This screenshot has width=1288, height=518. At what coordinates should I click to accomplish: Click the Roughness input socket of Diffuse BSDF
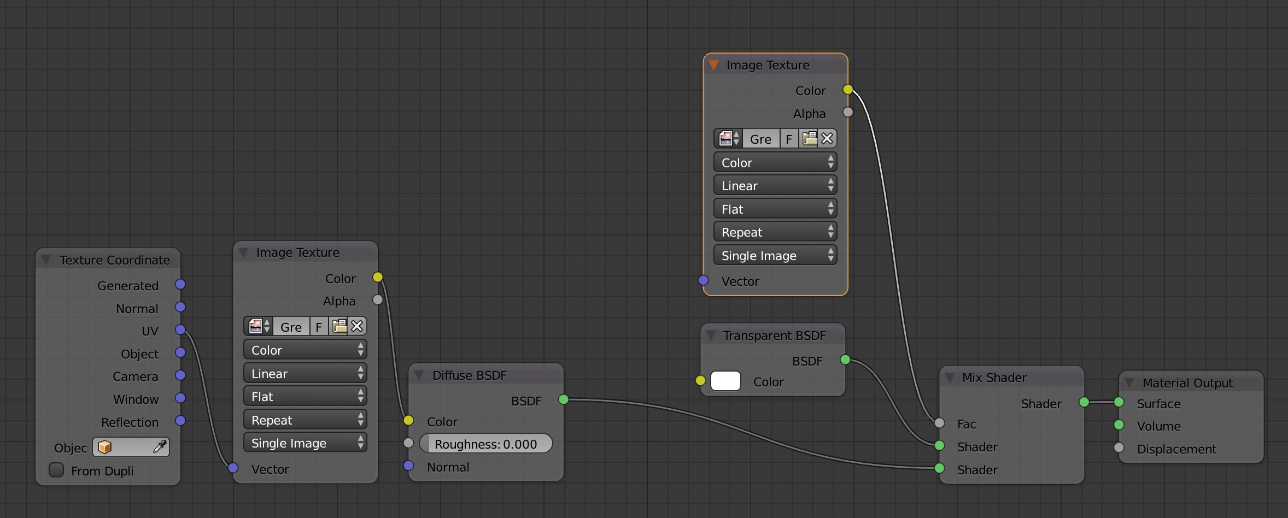tap(408, 443)
